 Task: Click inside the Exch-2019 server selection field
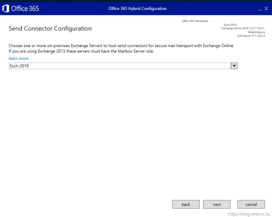[x=119, y=66]
